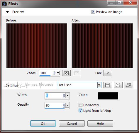This screenshot has width=139, height=133.
Task: Enable the Horizontal checkbox
Action: [x=80, y=105]
